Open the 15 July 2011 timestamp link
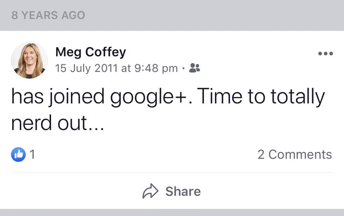Screen dimensions: 344x216 pyautogui.click(x=116, y=68)
